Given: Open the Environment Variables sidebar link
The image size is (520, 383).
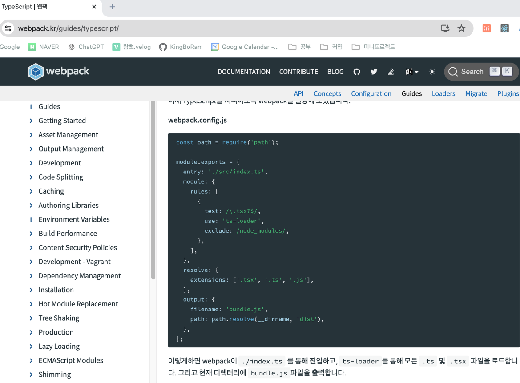Looking at the screenshot, I should [74, 219].
